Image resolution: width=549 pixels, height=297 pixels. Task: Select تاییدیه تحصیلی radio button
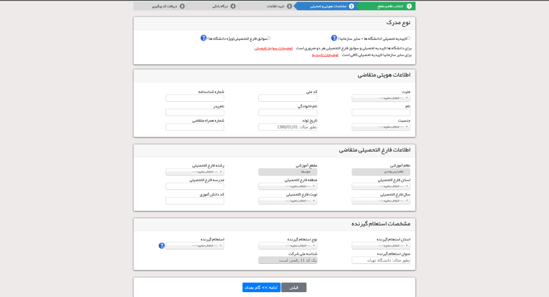pyautogui.click(x=409, y=39)
